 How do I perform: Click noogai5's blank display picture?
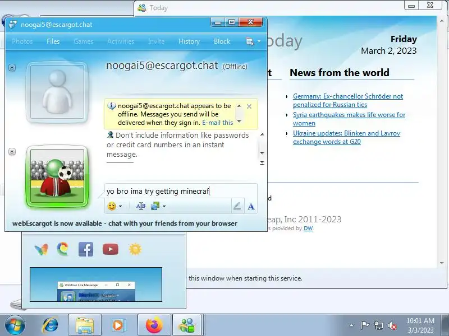point(57,92)
